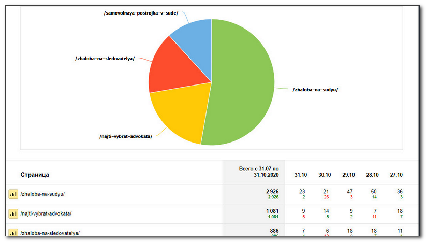This screenshot has width=426, height=242.
Task: Click value 18 under 27.10 for /najti-vybrat-advokata/
Action: pos(400,211)
